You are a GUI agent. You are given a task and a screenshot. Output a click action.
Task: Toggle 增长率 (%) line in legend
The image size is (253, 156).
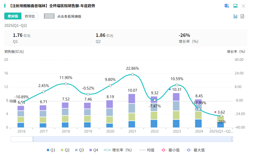pyautogui.click(x=118, y=150)
